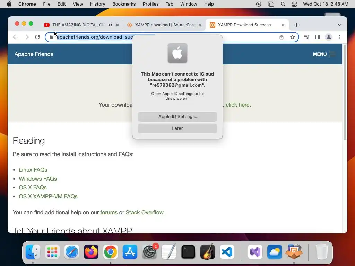Viewport: 355px width, 266px height.
Task: Dismiss dialog with Later button
Action: (x=177, y=128)
